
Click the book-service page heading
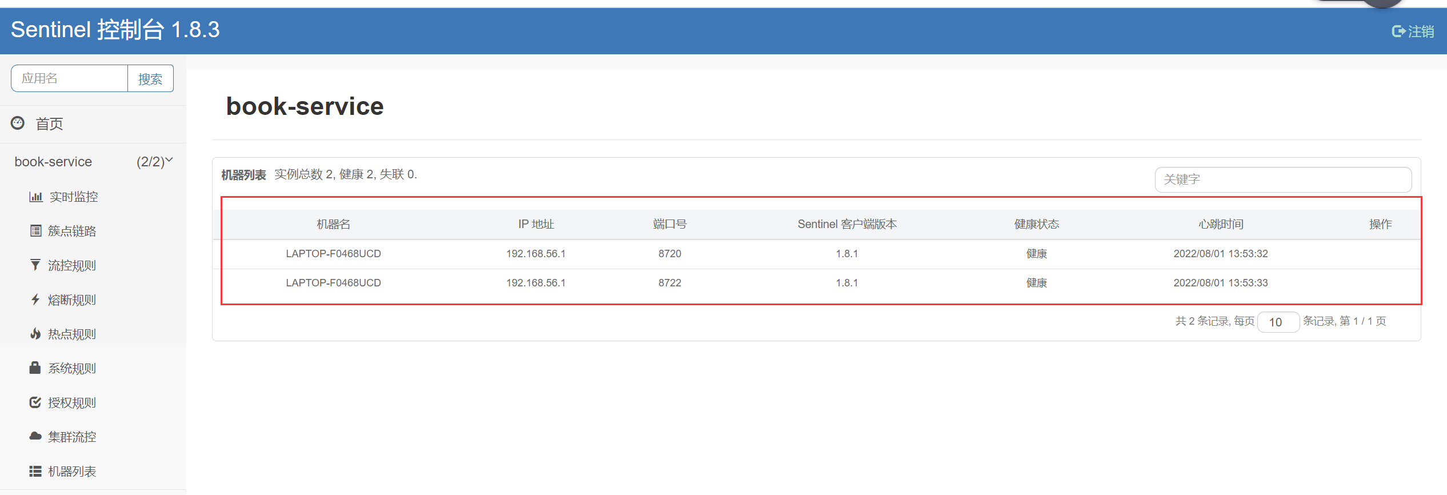(x=305, y=106)
